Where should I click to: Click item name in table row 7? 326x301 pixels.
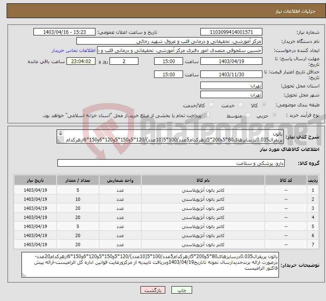coord(203,245)
